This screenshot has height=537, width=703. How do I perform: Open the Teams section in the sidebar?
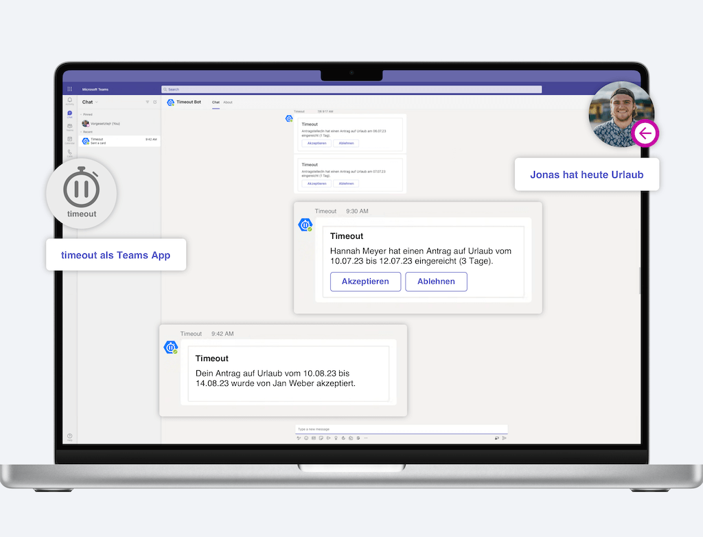pyautogui.click(x=69, y=127)
